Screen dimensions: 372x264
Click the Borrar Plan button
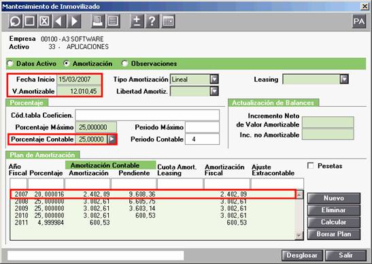click(333, 234)
